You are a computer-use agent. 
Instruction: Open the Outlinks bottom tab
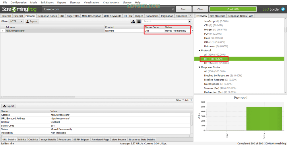[33, 139]
